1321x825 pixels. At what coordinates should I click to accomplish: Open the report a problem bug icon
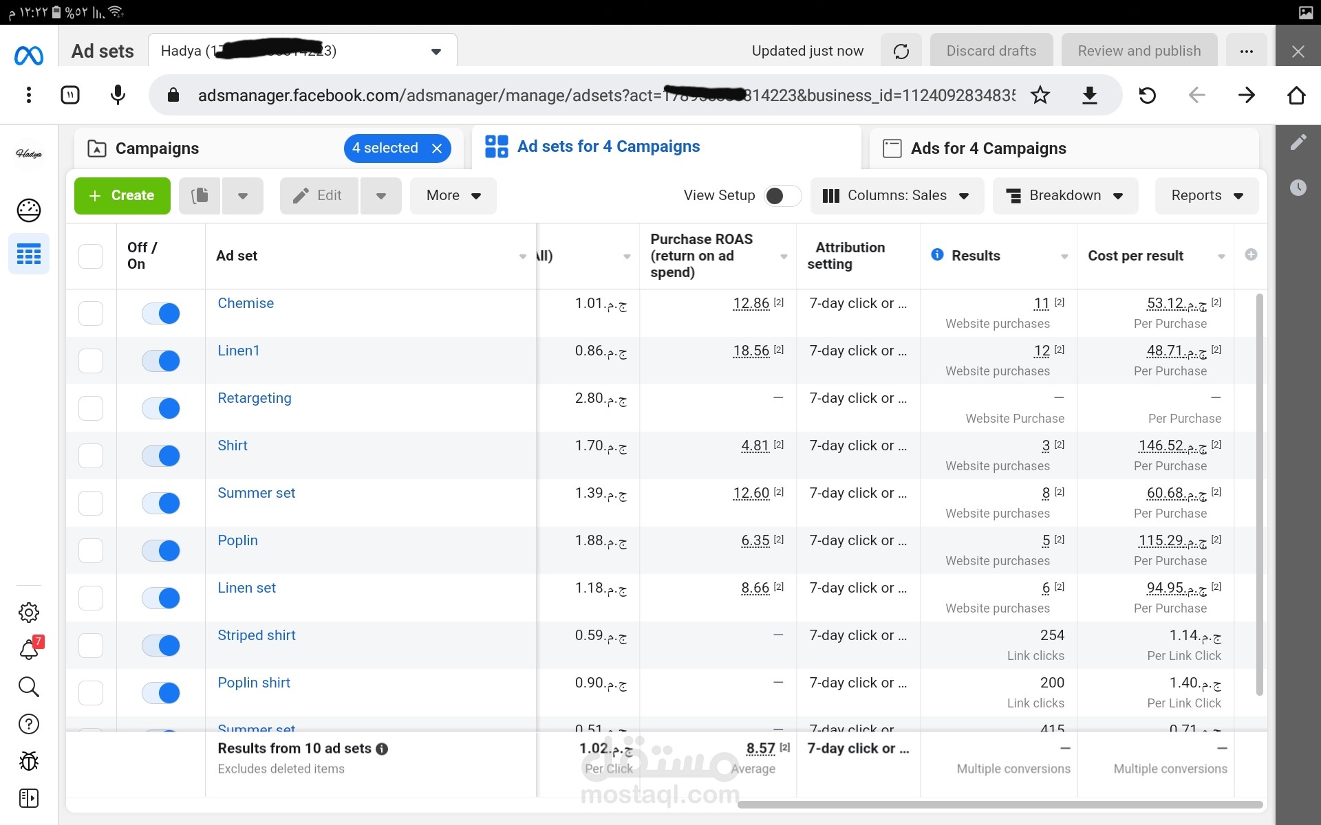click(x=29, y=761)
